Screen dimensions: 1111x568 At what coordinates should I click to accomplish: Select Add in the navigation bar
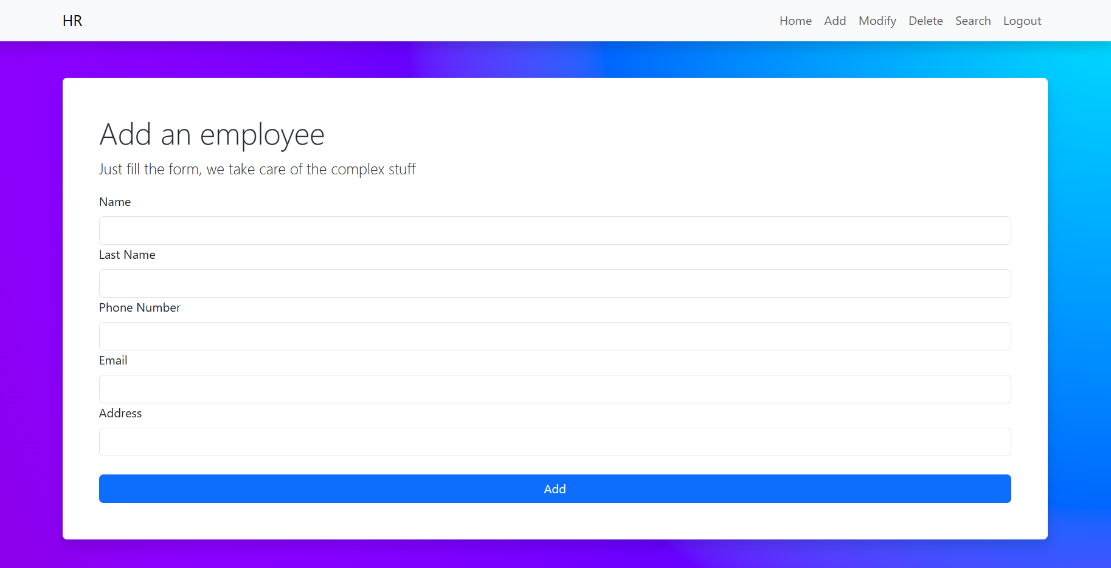pos(835,21)
